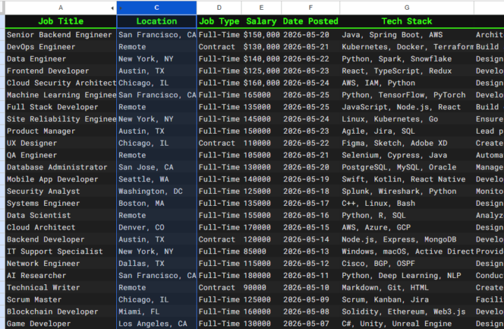Select the 'Blockchain Developer' cell
This screenshot has width=504, height=329.
[61, 312]
